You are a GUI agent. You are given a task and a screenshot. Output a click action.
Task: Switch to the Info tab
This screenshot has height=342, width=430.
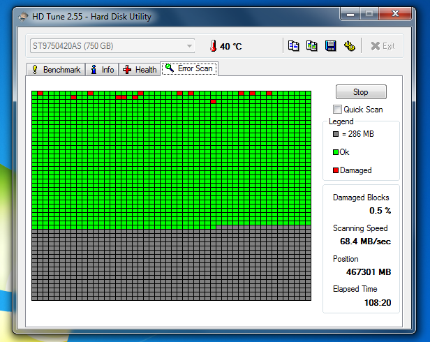pos(102,70)
